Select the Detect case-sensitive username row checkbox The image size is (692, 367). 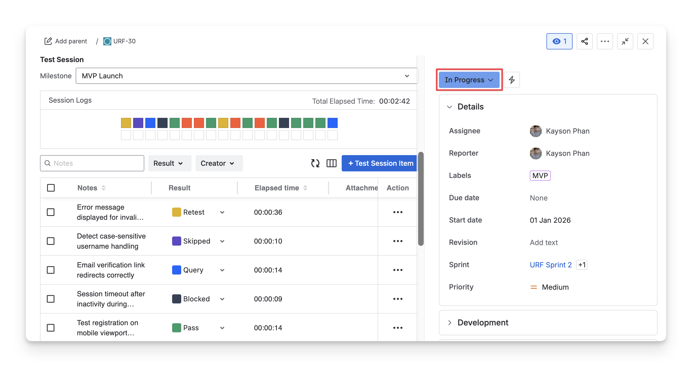point(51,241)
